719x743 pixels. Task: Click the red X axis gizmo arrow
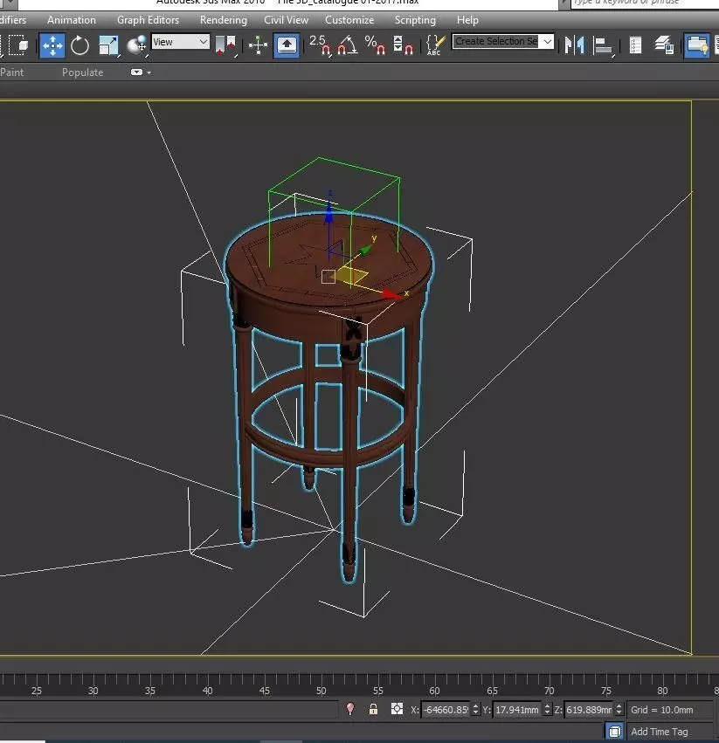point(393,294)
